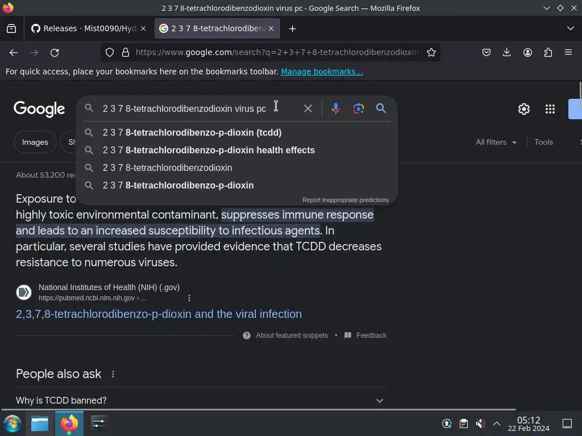
Task: Choose suggestion ending in dioxin (tcdd)
Action: 237,132
